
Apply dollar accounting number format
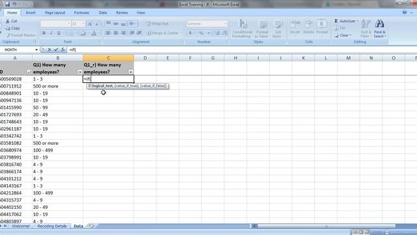[x=190, y=33]
